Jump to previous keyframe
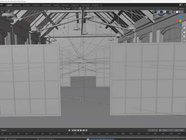186x140 pixels. 75,130
